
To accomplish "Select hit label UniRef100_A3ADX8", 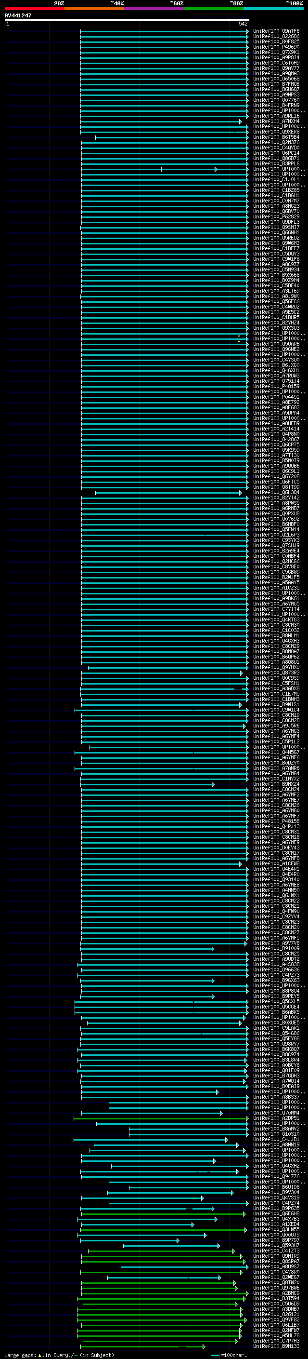I will pos(276,688).
